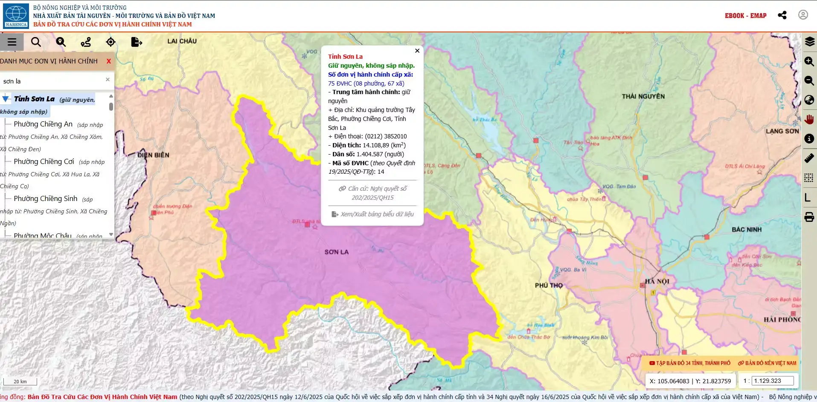Select Phường Chiềng Sinh in list

tap(46, 198)
